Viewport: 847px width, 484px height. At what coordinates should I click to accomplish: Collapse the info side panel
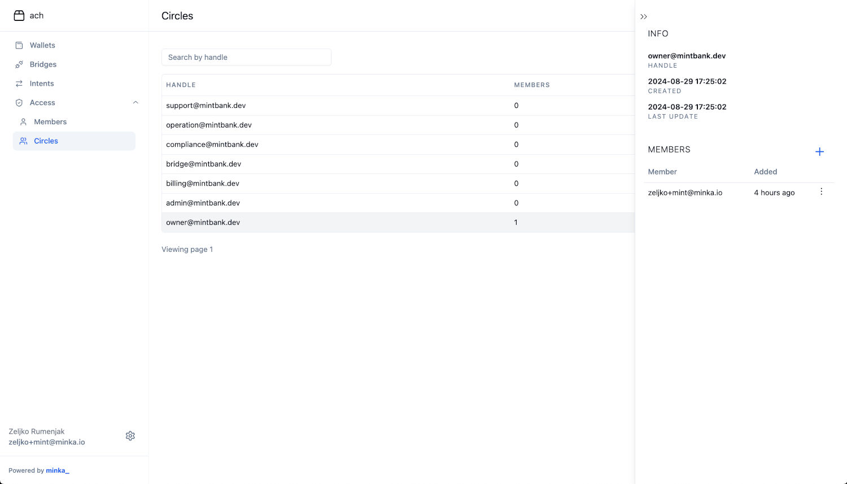(644, 17)
